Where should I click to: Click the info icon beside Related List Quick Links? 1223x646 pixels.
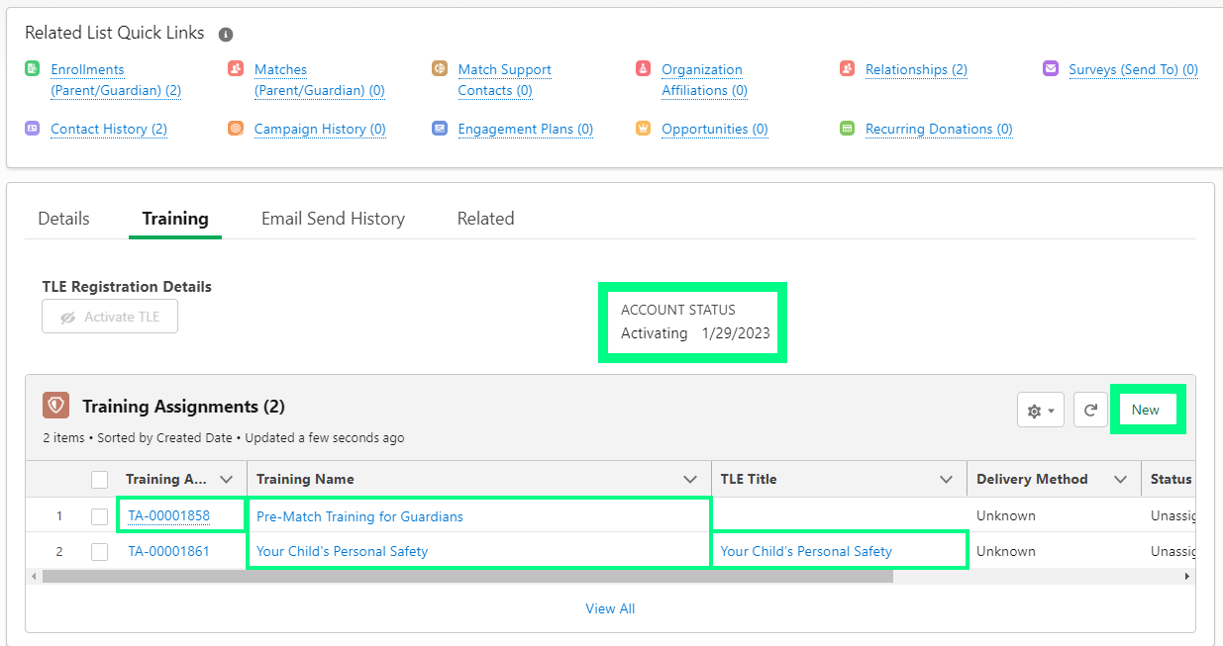click(x=225, y=34)
